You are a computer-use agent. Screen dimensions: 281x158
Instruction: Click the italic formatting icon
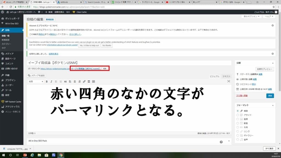click(51, 81)
